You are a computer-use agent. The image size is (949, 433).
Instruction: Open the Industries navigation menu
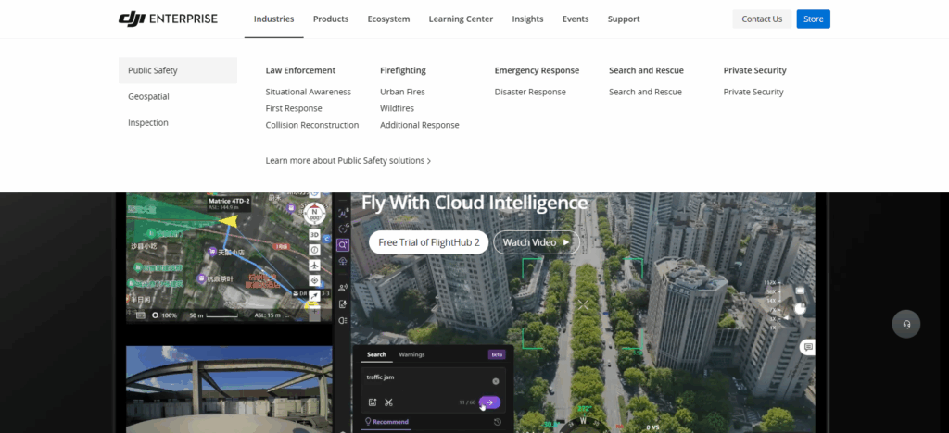(x=273, y=19)
